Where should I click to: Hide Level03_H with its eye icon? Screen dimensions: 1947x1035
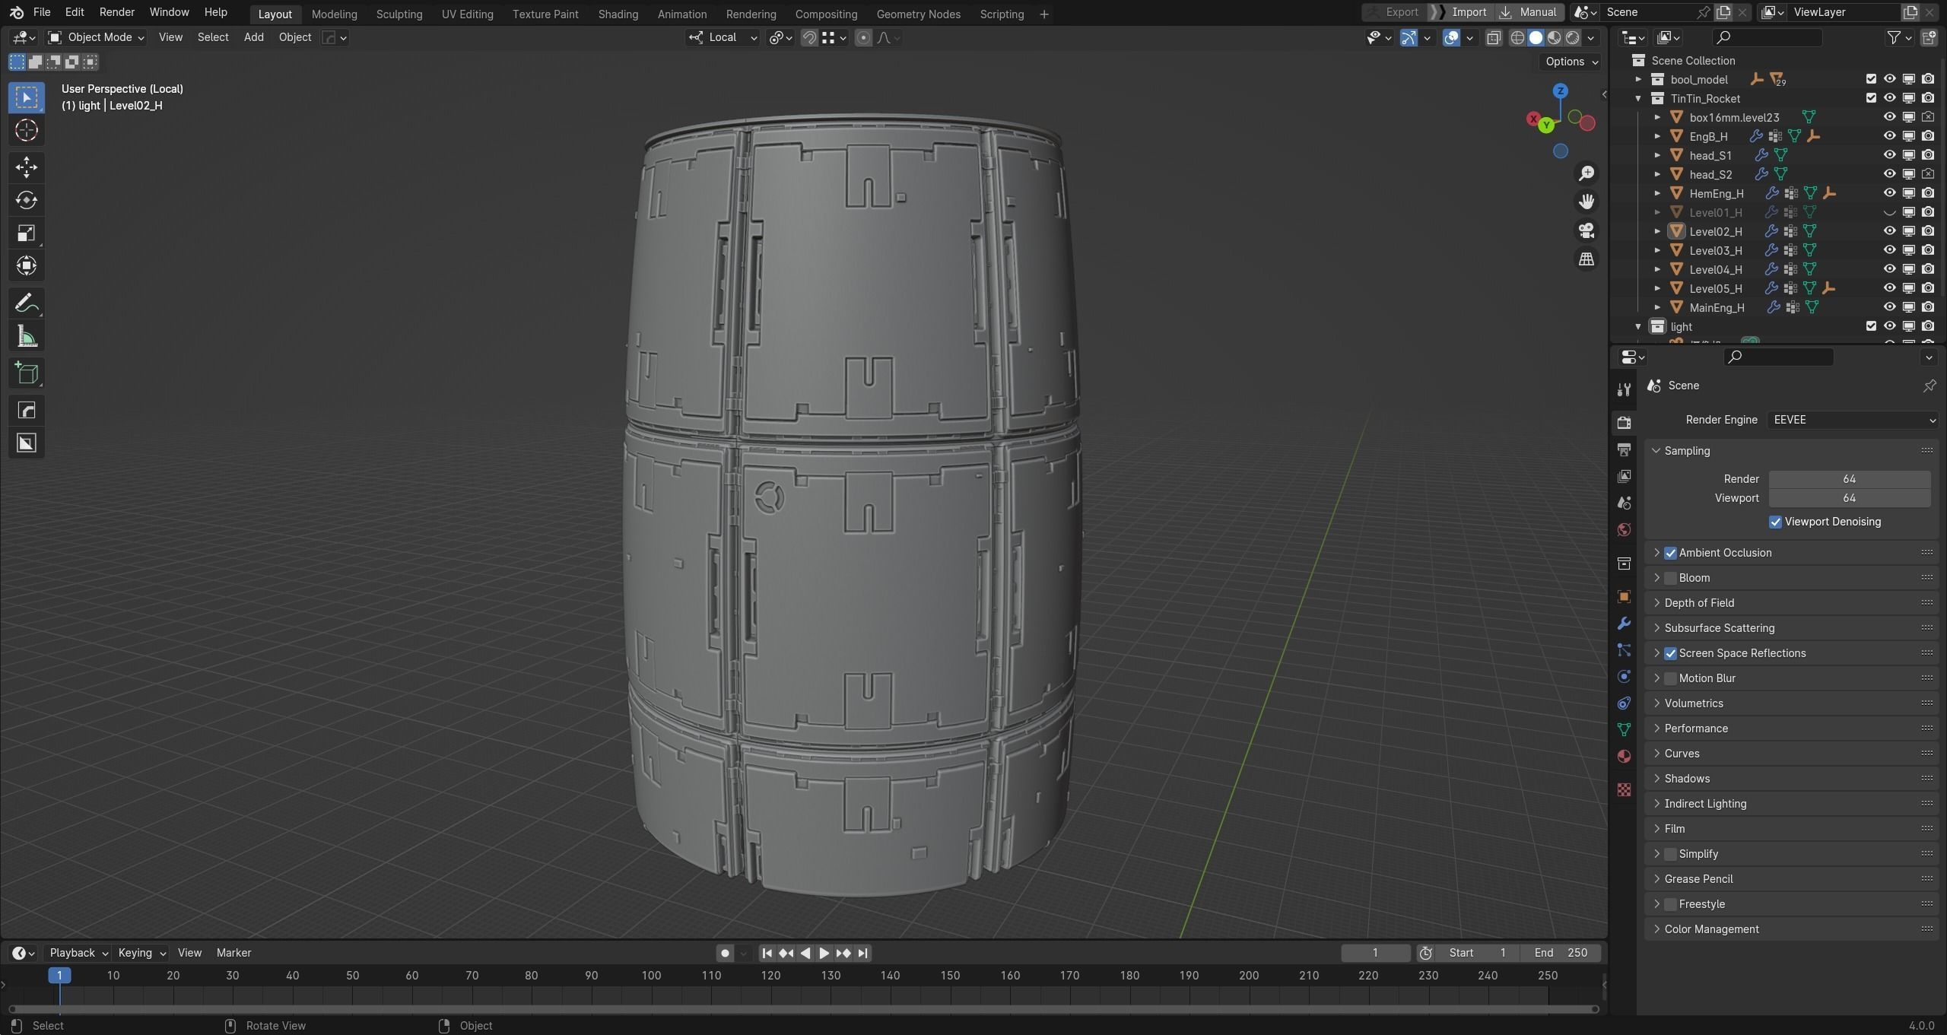1889,250
